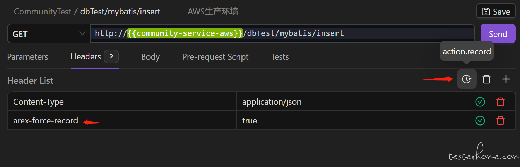Open the Pre-request Script tab
Viewport: 520px width, 167px height.
click(x=215, y=57)
